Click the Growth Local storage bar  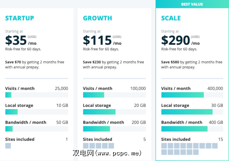click(x=114, y=112)
